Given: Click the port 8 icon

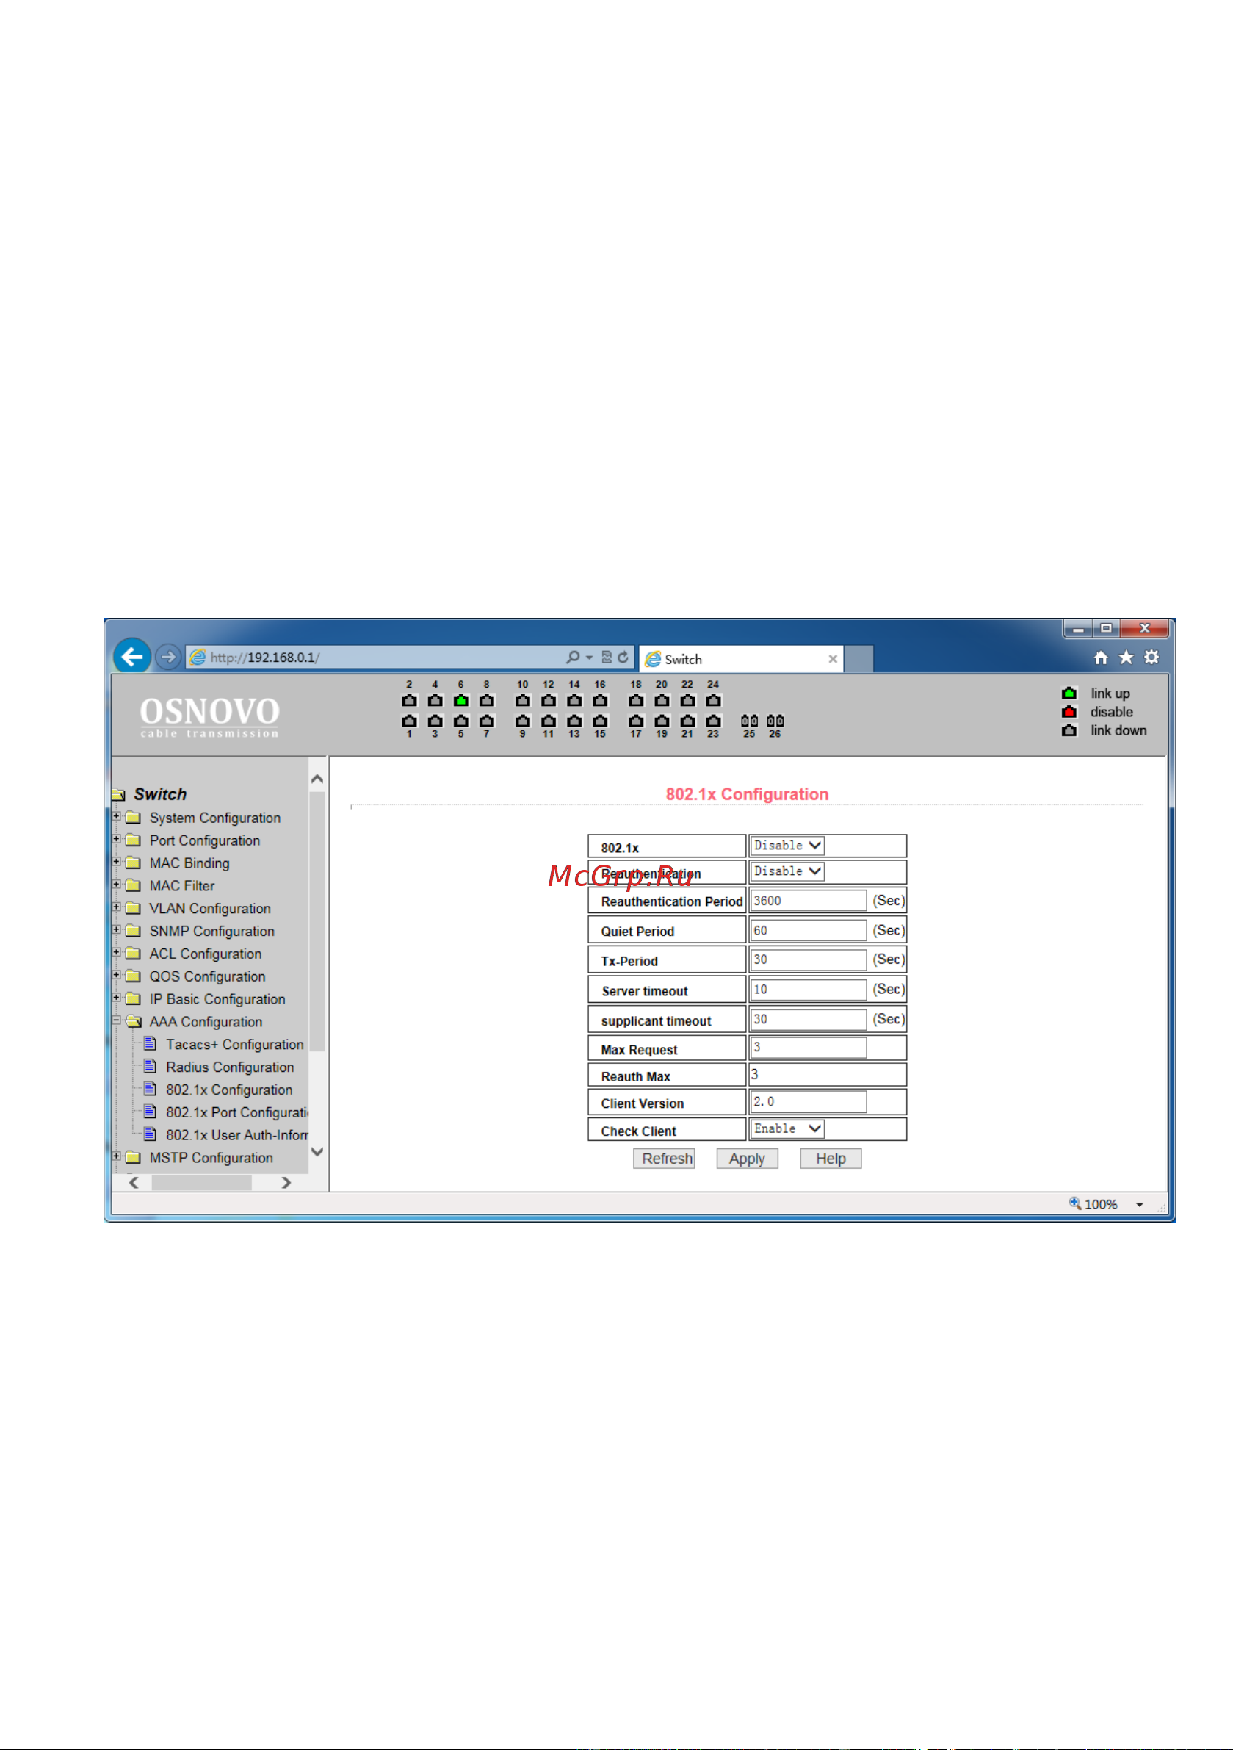Looking at the screenshot, I should click(x=487, y=700).
